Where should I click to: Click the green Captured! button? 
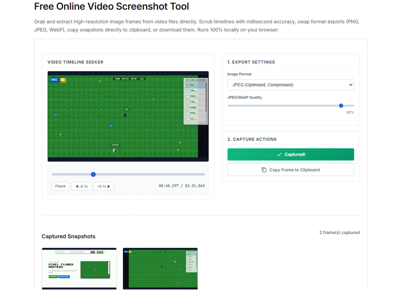pyautogui.click(x=291, y=154)
